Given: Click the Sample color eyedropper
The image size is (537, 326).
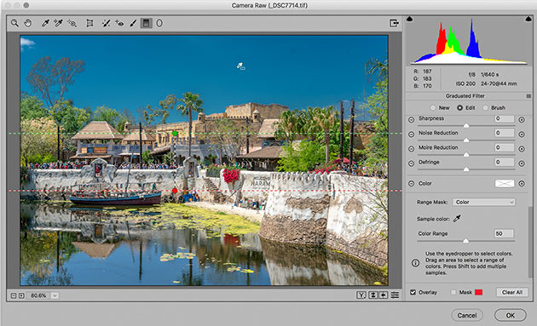Looking at the screenshot, I should (x=457, y=218).
